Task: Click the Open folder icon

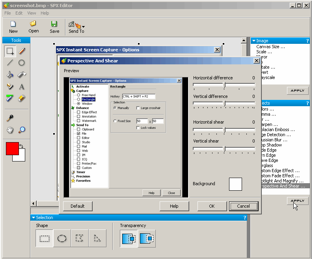Action: point(33,24)
